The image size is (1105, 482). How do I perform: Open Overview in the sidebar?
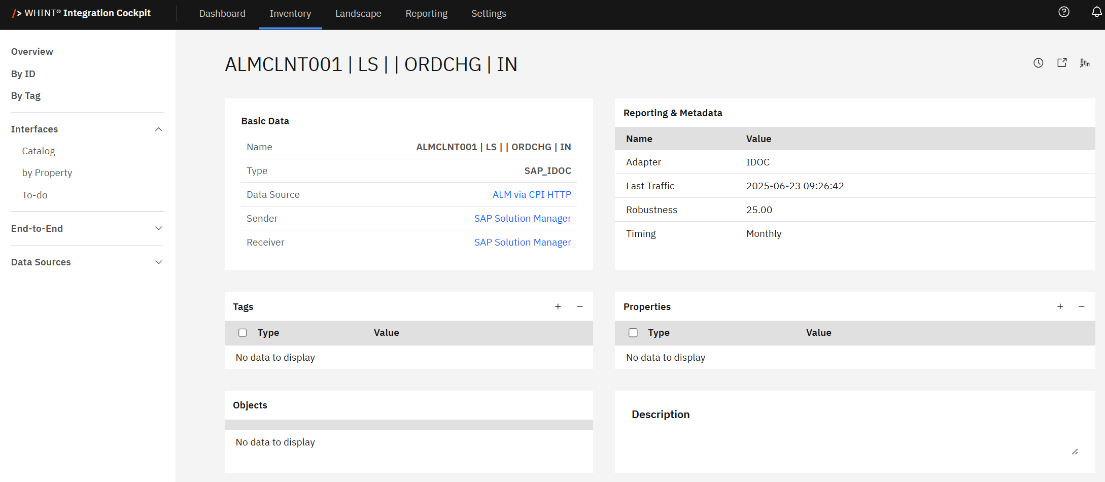32,52
